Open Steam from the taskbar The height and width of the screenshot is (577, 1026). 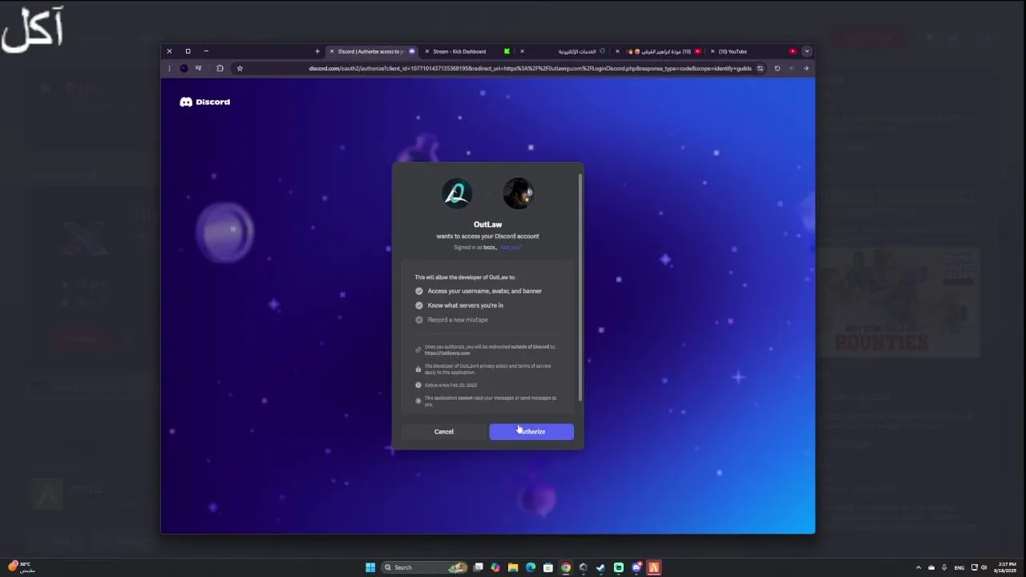coord(601,567)
